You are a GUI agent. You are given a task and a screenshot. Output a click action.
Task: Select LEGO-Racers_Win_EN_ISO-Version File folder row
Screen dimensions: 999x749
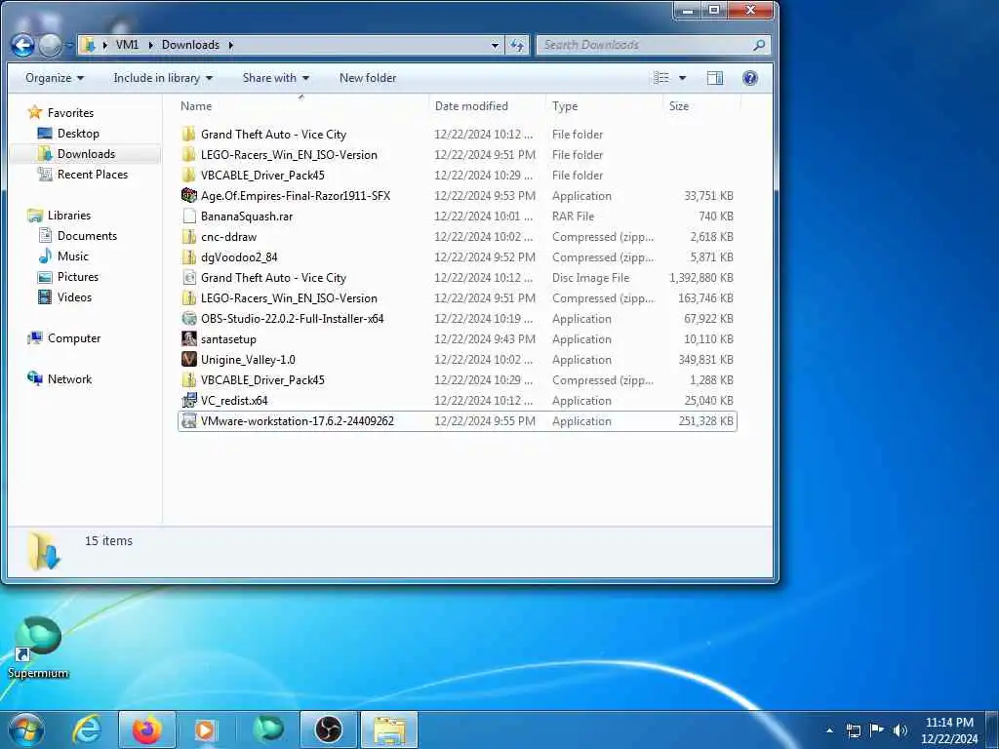click(458, 155)
